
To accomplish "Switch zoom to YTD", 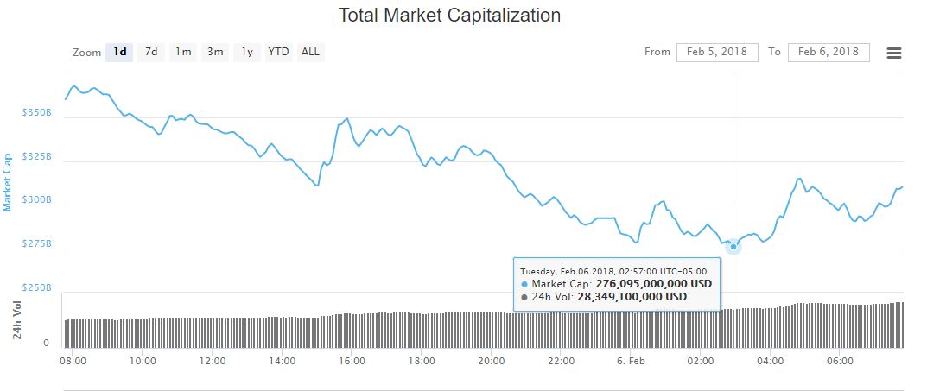I will (x=278, y=52).
